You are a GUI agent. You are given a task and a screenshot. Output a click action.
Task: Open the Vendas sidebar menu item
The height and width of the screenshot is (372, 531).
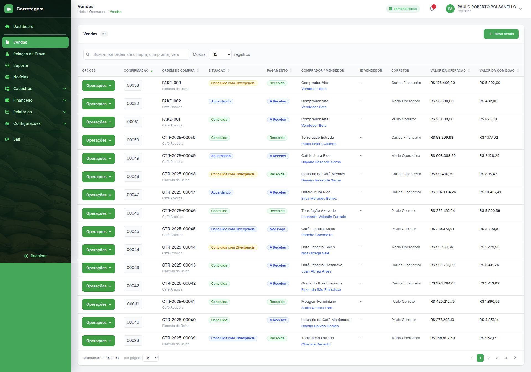35,42
